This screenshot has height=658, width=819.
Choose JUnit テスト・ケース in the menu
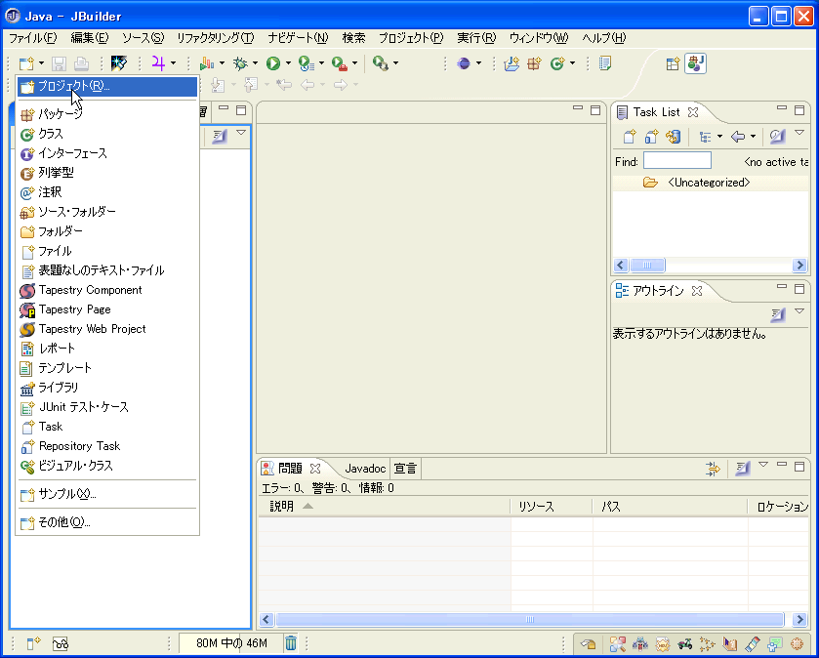[x=83, y=407]
